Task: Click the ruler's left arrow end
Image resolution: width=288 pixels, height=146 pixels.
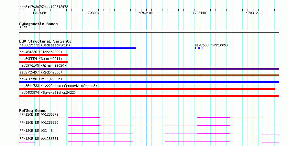Action: (x=20, y=10)
